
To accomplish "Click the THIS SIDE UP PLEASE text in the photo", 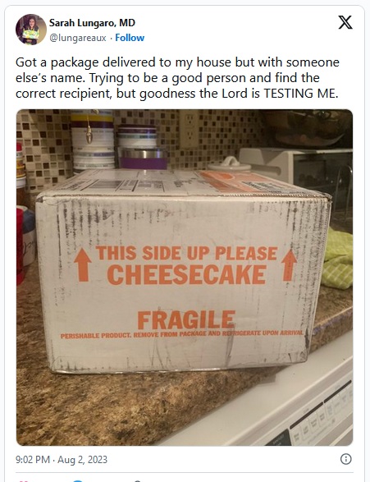I will tap(187, 253).
